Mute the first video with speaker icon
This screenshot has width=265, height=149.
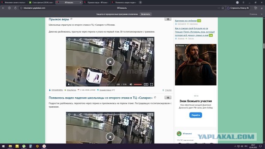(131, 84)
